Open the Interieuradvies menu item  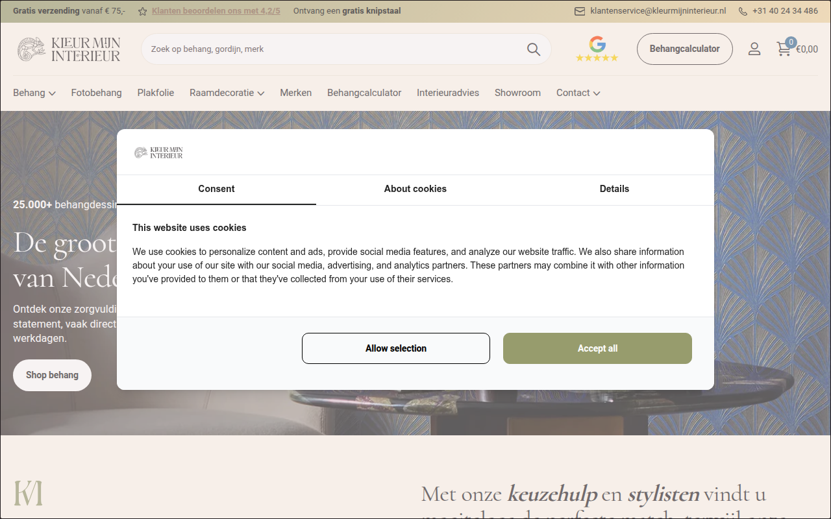pyautogui.click(x=448, y=93)
